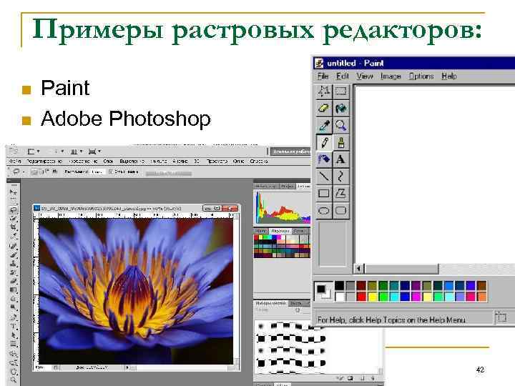Select the Ellipse tool in Paint

(x=324, y=210)
